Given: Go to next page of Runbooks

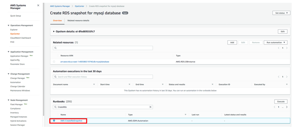Looking at the screenshot, I should click(287, 107).
